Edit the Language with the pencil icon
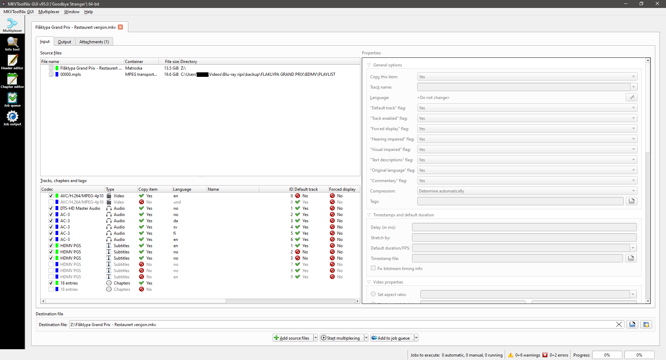Image resolution: width=666 pixels, height=360 pixels. tap(631, 97)
